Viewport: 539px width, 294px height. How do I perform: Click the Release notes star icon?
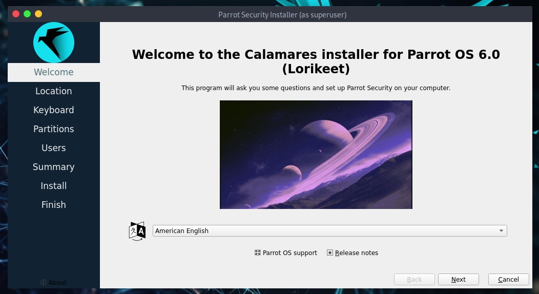pyautogui.click(x=329, y=253)
